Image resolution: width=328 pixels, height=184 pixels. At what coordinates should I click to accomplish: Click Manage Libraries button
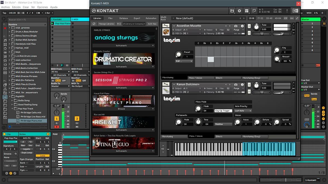[106, 24]
